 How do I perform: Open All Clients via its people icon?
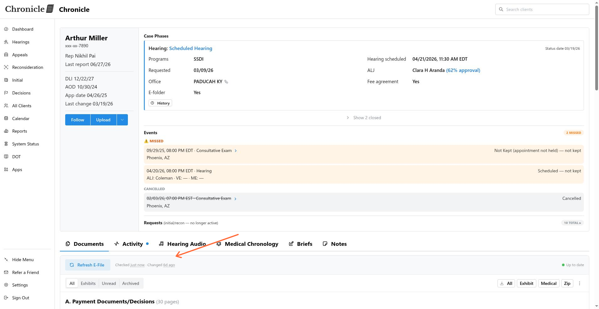(x=6, y=106)
